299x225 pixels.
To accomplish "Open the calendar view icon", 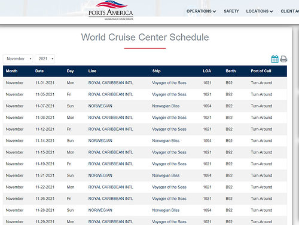I will tap(274, 59).
